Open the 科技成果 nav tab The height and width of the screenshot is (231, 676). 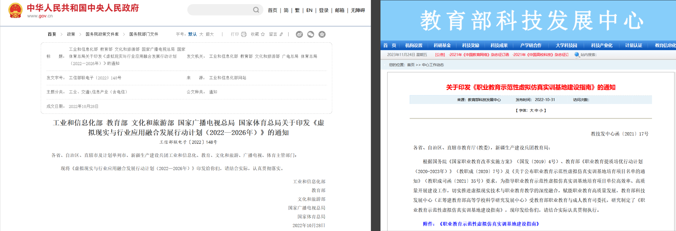pyautogui.click(x=499, y=45)
